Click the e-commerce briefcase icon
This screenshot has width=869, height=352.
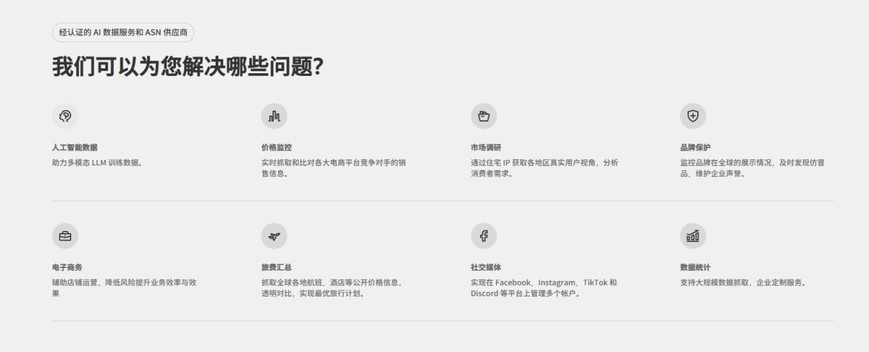coord(65,236)
